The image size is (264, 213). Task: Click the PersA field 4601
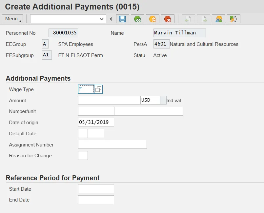click(x=161, y=44)
